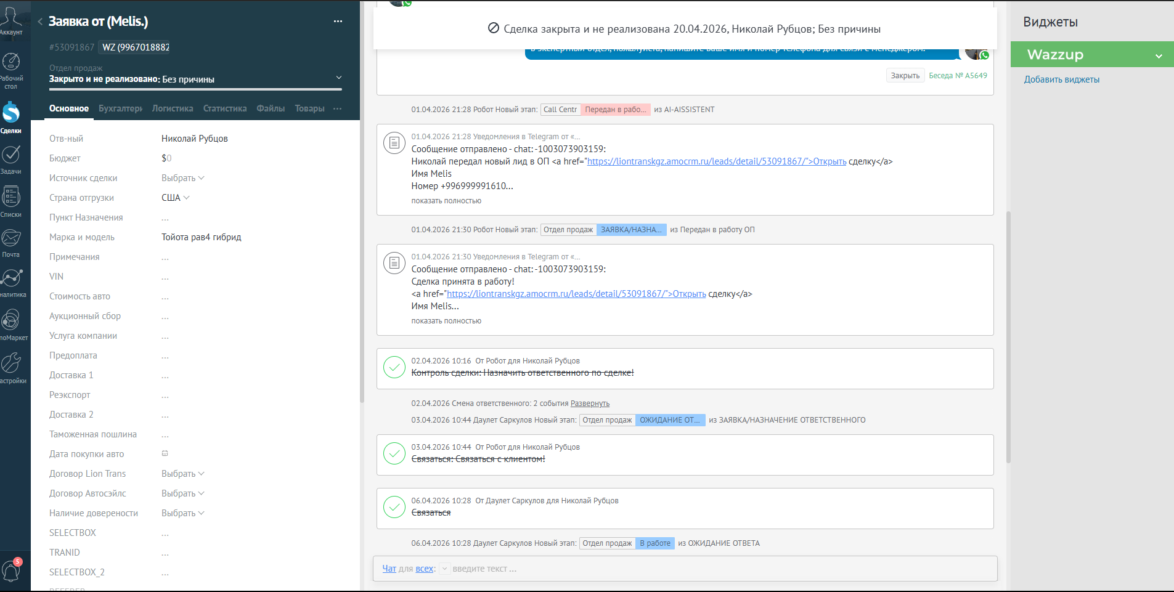Switch to the Бухгалтерия tab
Viewport: 1174px width, 592px height.
point(120,108)
